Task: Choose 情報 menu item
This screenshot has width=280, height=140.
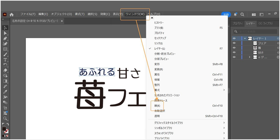Action: 187,80
